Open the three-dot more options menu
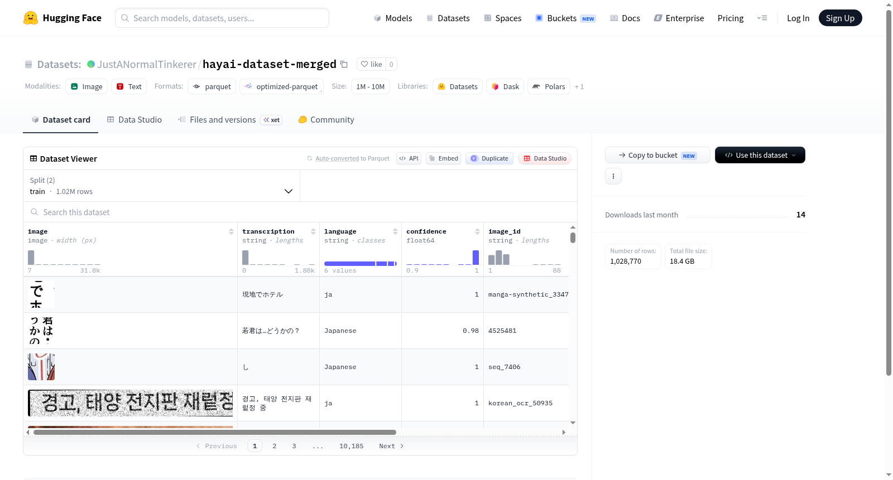Screen dimensions: 893x480 (x=613, y=176)
